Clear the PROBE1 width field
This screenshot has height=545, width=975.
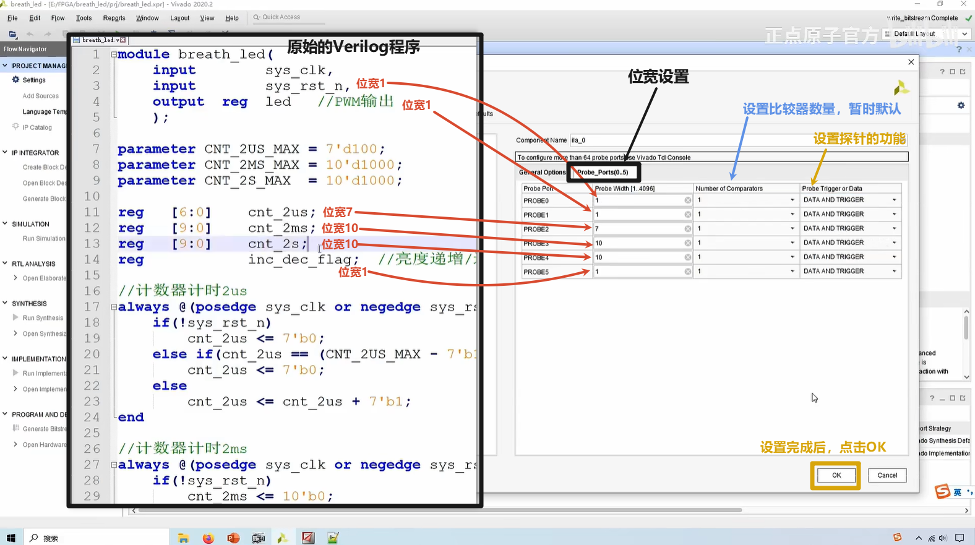(687, 215)
